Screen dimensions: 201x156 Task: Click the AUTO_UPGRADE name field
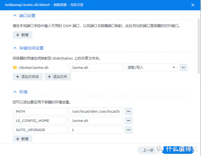(40, 130)
